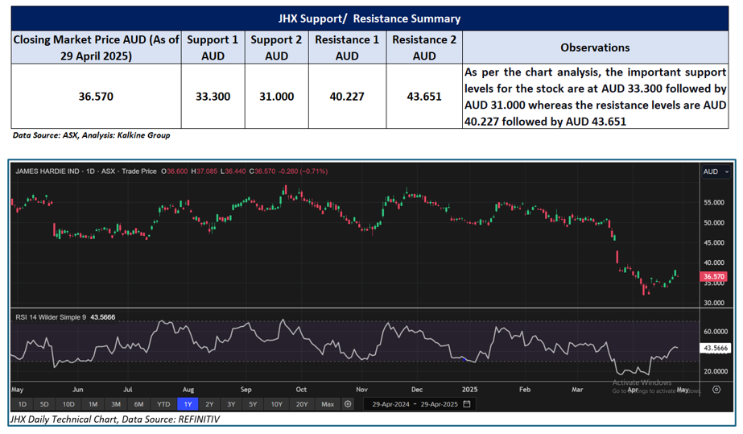Click the -0.260 (-0.71%) change value

coord(303,171)
